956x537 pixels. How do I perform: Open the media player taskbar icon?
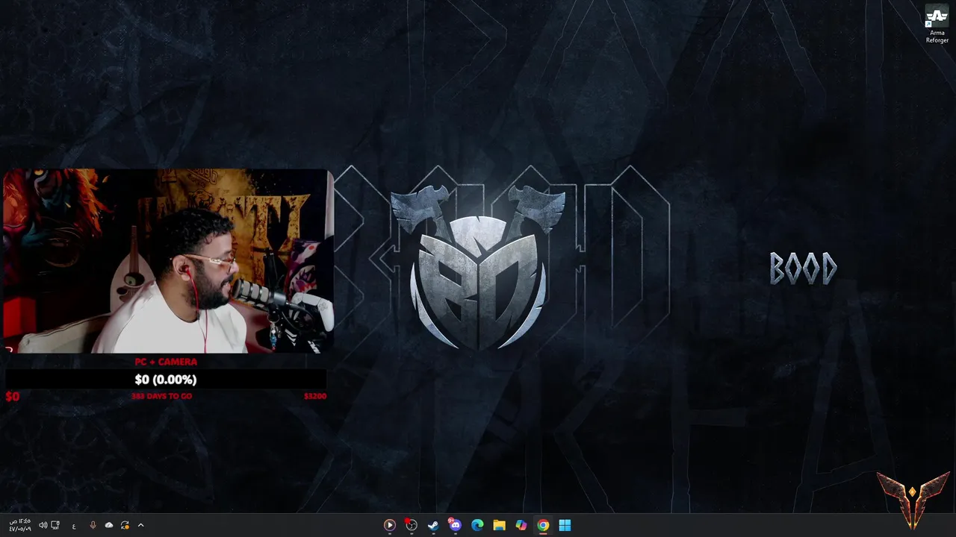(x=389, y=525)
